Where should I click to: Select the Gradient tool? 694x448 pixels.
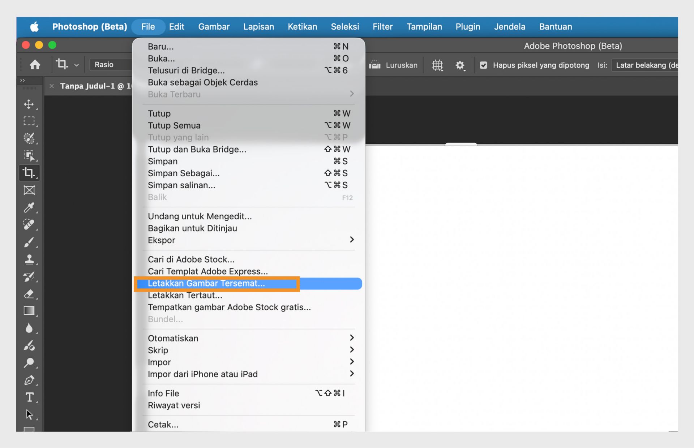click(29, 310)
